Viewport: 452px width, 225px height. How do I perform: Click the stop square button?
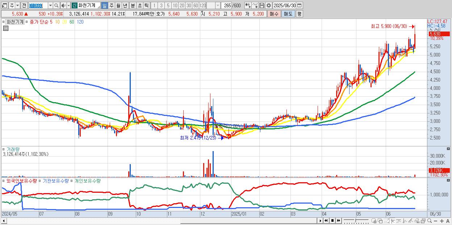pyautogui.click(x=332, y=221)
